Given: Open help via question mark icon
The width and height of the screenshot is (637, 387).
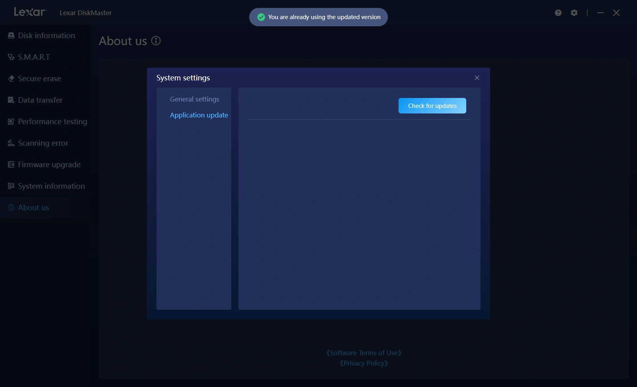Looking at the screenshot, I should tap(558, 13).
